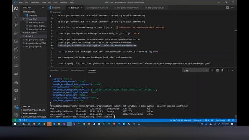Expand the Outline section
This screenshot has height=140, width=249.
click(27, 107)
